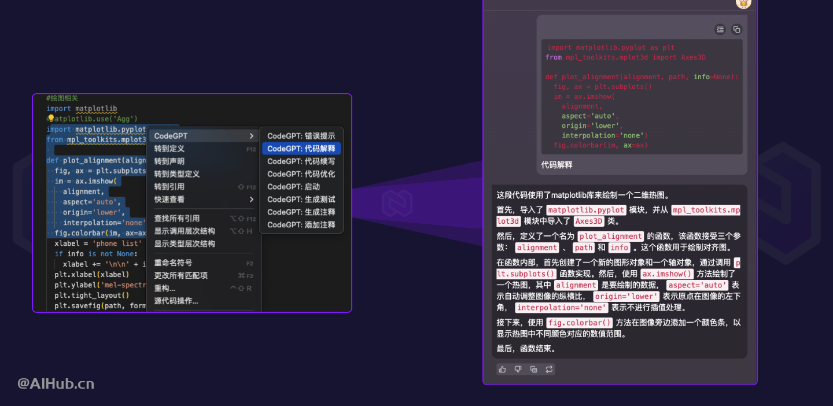Click 显示类型层次结构 menu entry
Viewport: 833px width, 406px height.
coord(204,244)
